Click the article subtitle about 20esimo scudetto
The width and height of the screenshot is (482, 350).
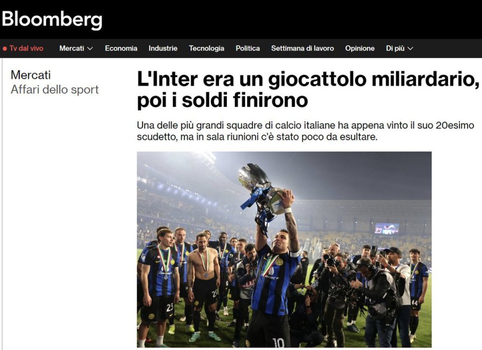[x=306, y=131]
